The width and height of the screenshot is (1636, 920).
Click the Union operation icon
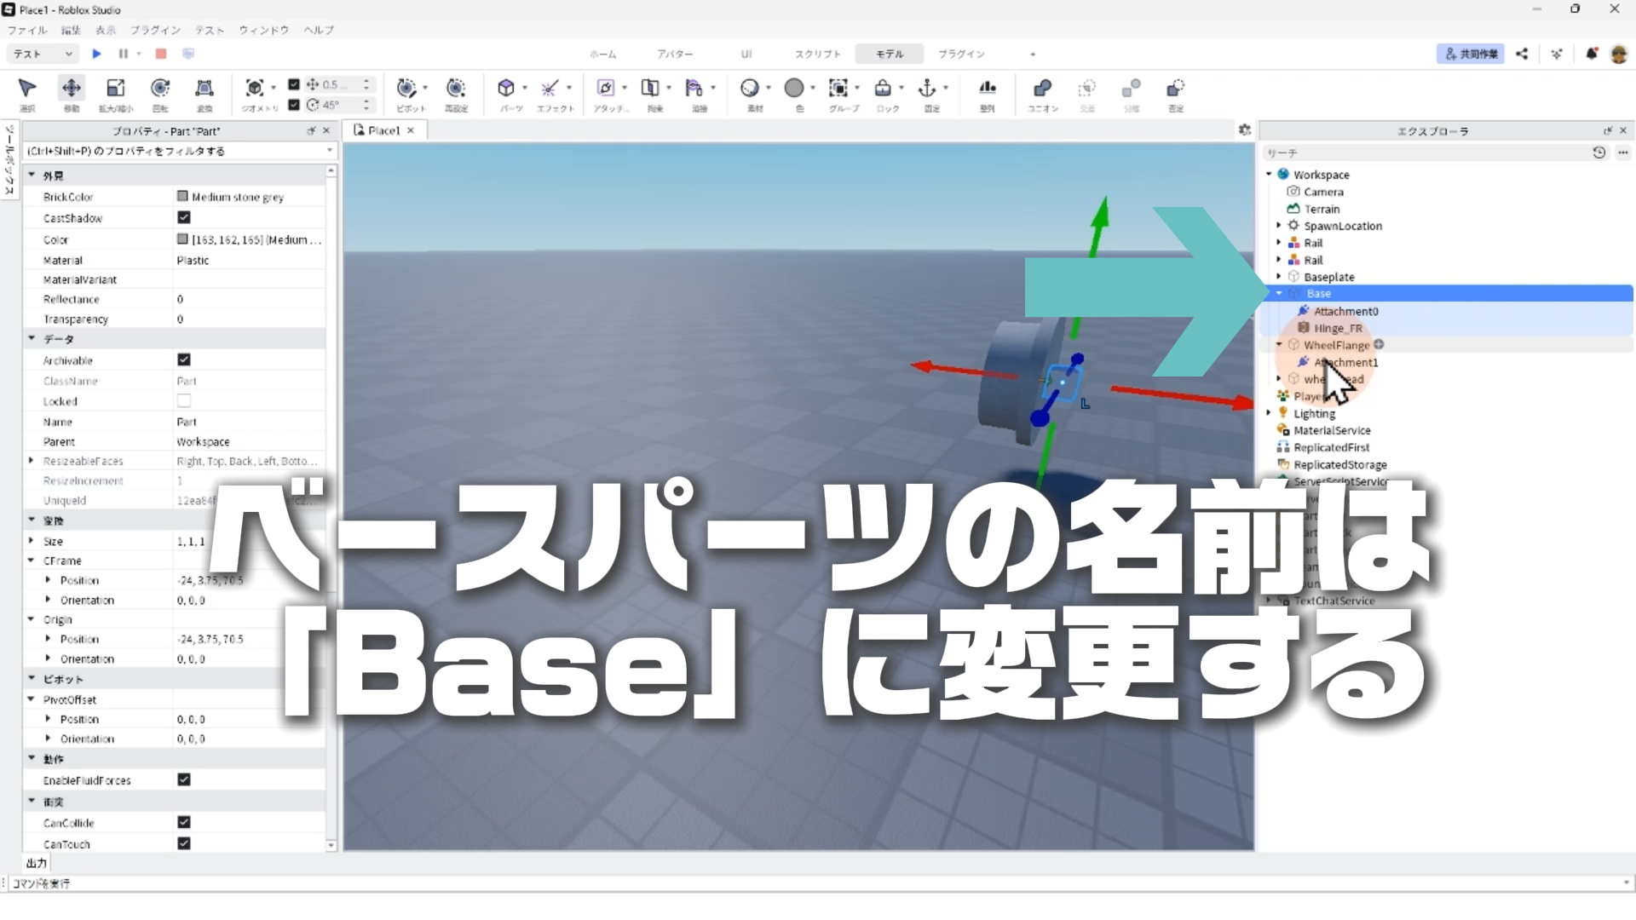(x=1042, y=89)
